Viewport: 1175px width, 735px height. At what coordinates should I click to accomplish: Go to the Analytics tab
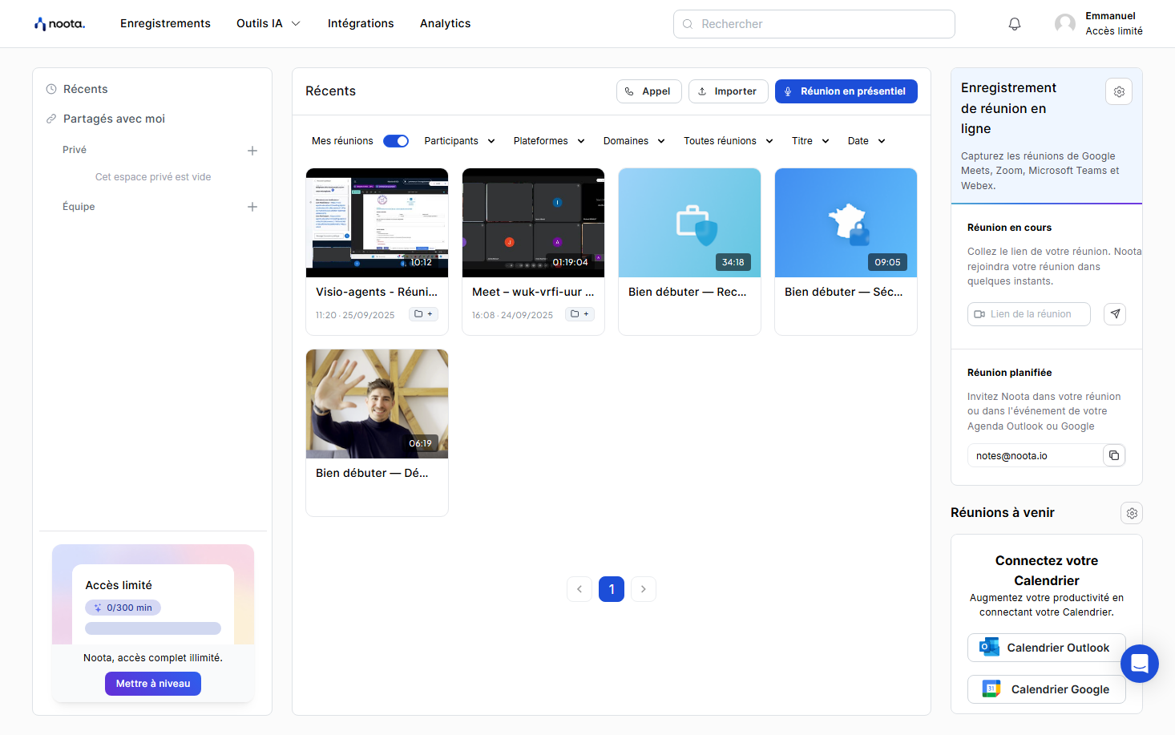(445, 24)
